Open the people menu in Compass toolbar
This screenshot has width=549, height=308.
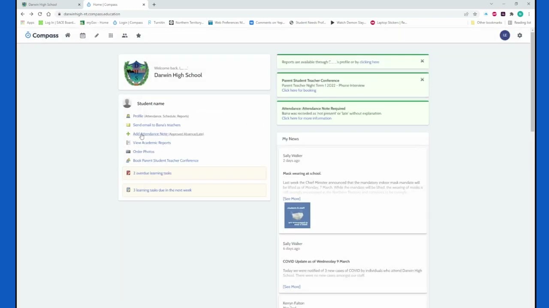pos(124,36)
